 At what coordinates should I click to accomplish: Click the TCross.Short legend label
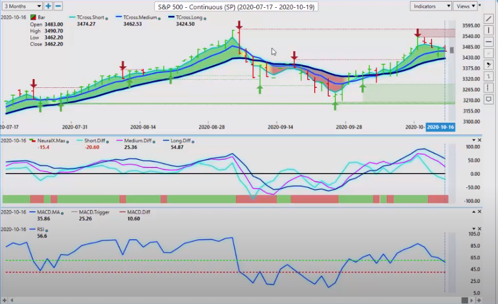tap(91, 18)
